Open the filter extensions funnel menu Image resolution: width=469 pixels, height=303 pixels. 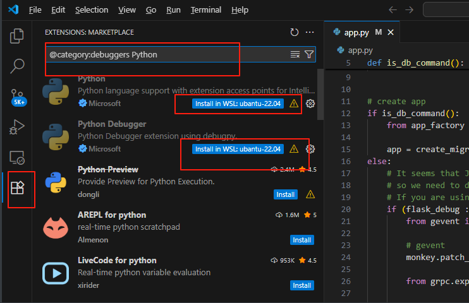pyautogui.click(x=309, y=54)
